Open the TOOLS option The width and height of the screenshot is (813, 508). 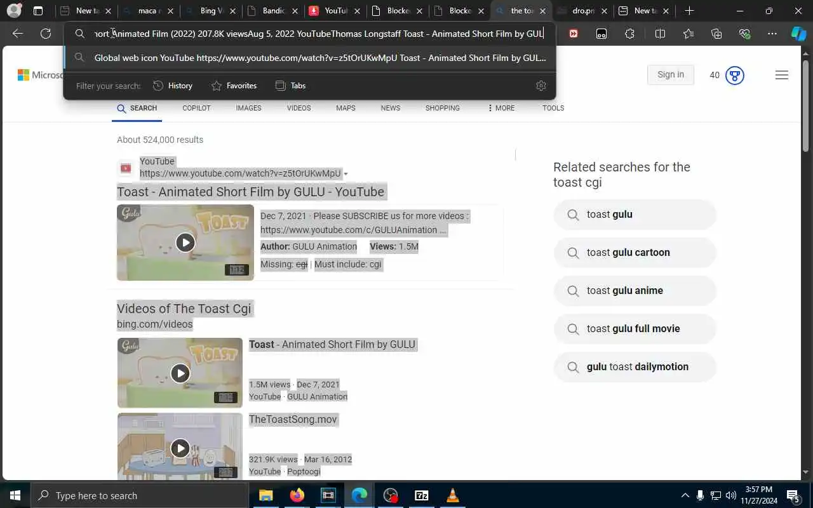pyautogui.click(x=553, y=108)
